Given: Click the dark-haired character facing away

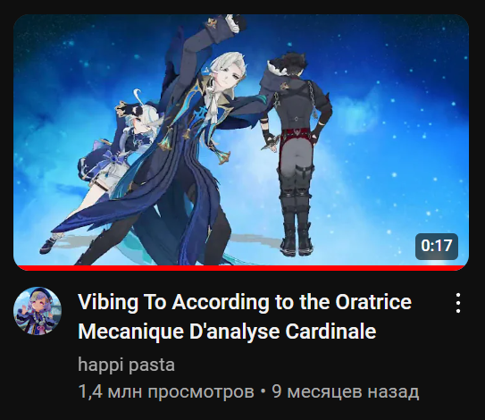Looking at the screenshot, I should [x=297, y=152].
